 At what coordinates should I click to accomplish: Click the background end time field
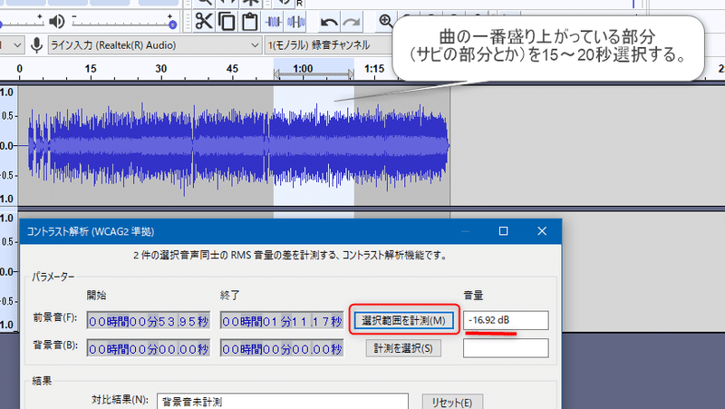pyautogui.click(x=282, y=348)
